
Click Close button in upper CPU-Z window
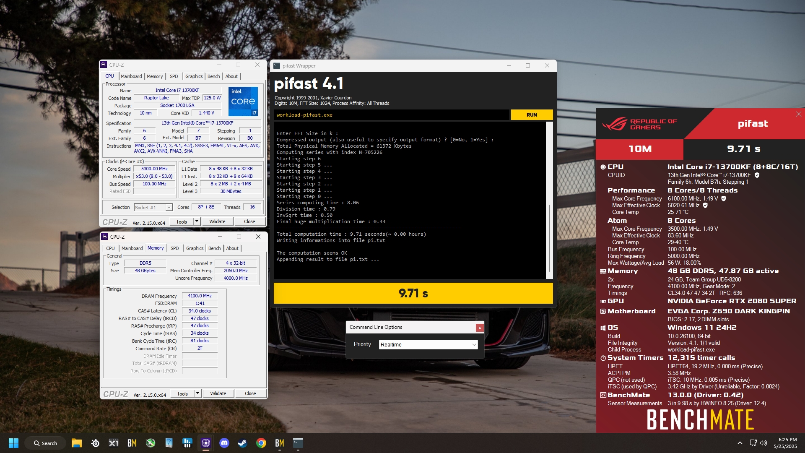tap(249, 221)
